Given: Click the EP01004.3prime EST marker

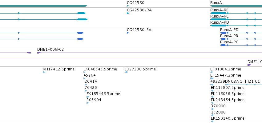Looking at the screenshot, I should click(x=212, y=72).
